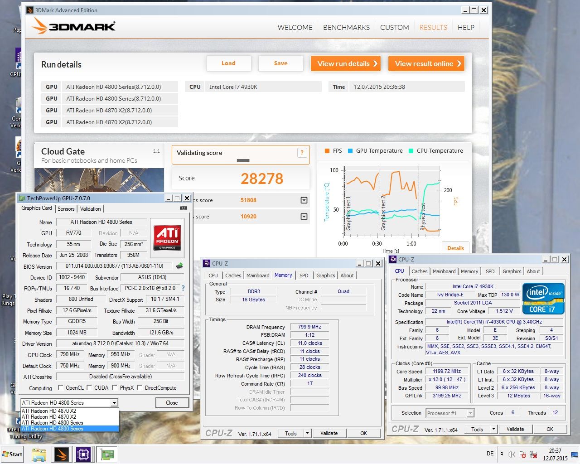Screen dimensions: 580x464
Task: Open the 3DMark HELP section
Action: (x=466, y=27)
